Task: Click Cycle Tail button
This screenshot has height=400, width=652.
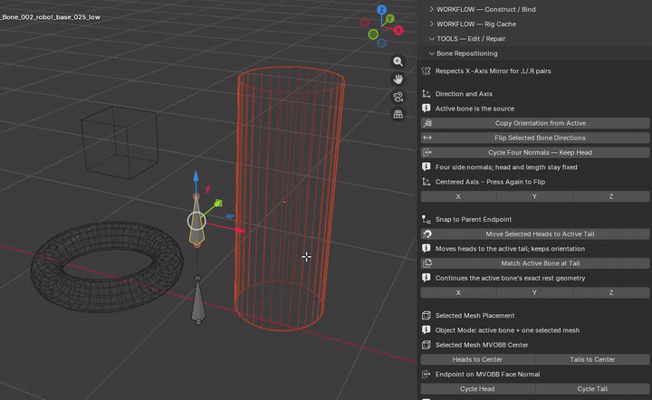Action: [x=592, y=389]
